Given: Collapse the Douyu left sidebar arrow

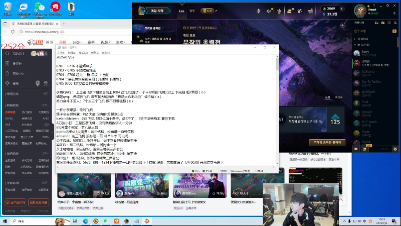Looking at the screenshot, I should (x=52, y=132).
